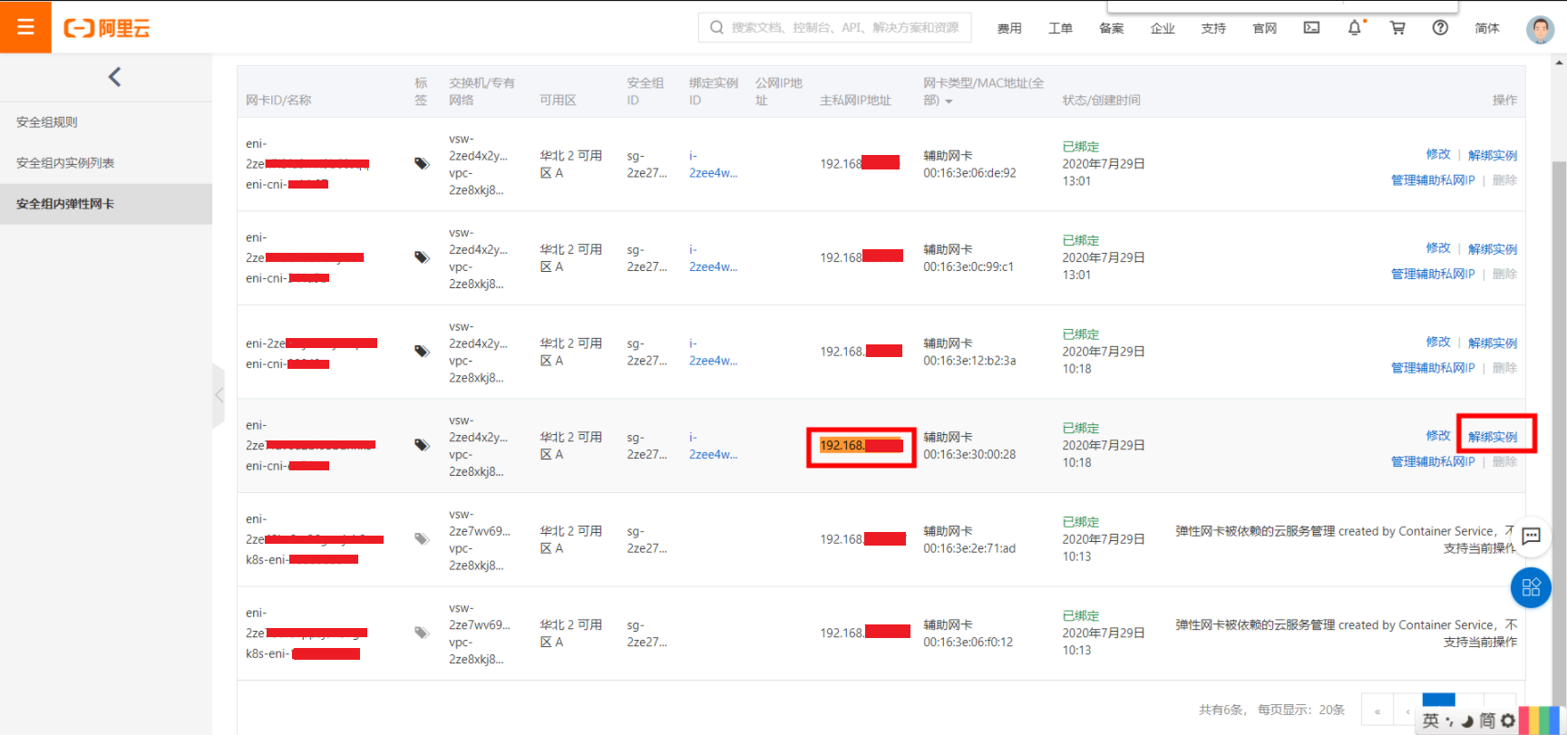
Task: Click 解绑实例 for row 00:16:3e:06:de:92
Action: (x=1493, y=155)
